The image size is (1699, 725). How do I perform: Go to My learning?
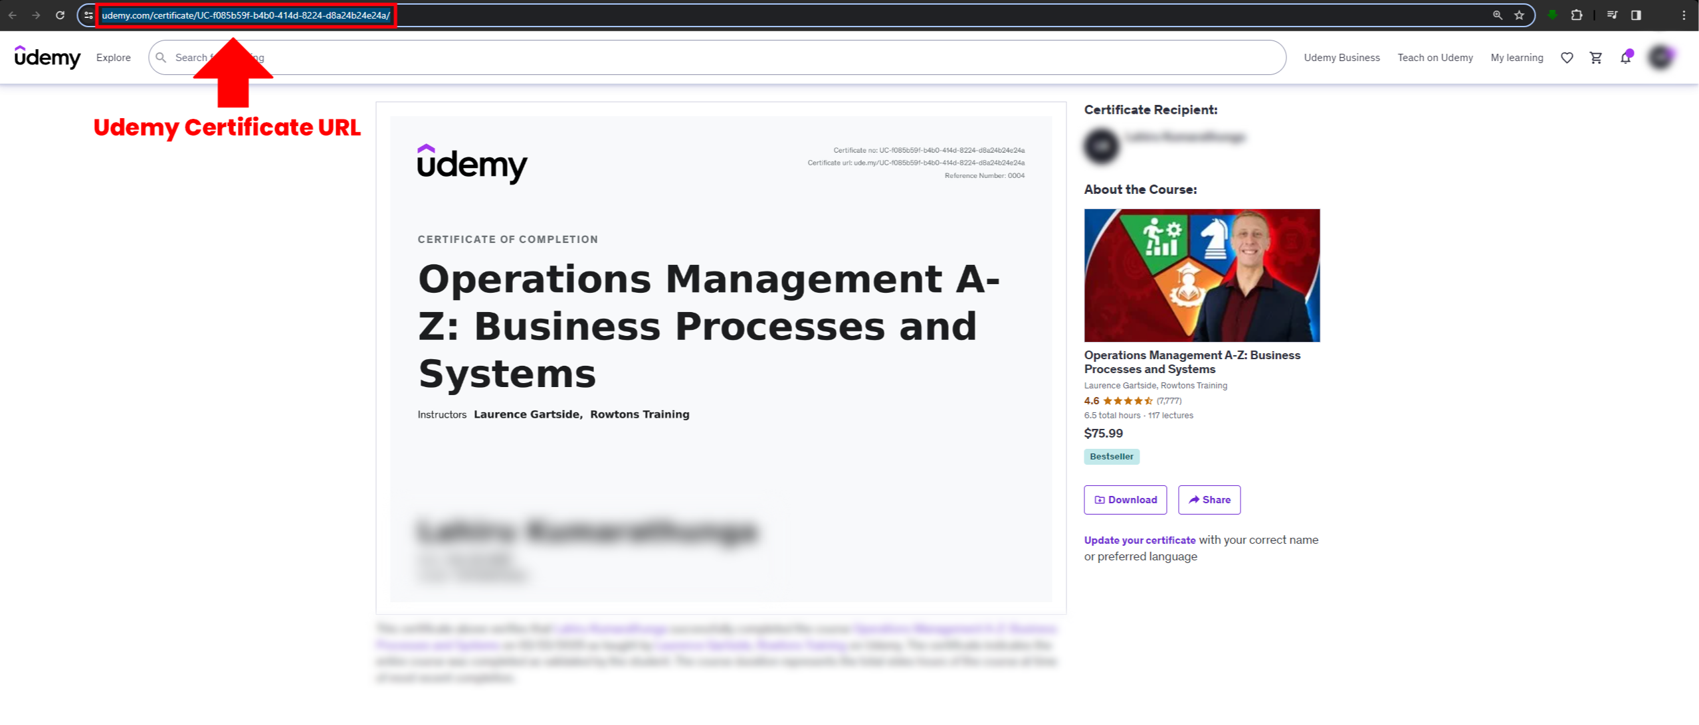point(1516,58)
